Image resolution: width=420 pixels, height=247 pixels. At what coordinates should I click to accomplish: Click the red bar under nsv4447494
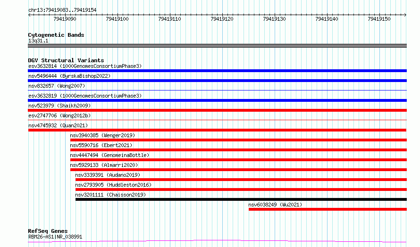(238, 160)
